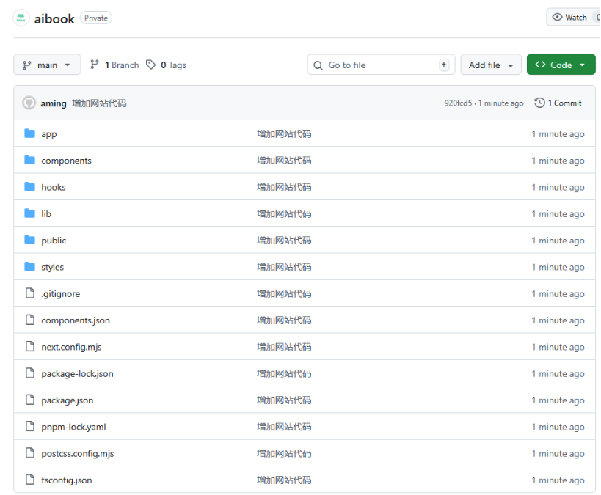Click commit message in tsconfig.json row
The height and width of the screenshot is (495, 601).
(x=284, y=480)
